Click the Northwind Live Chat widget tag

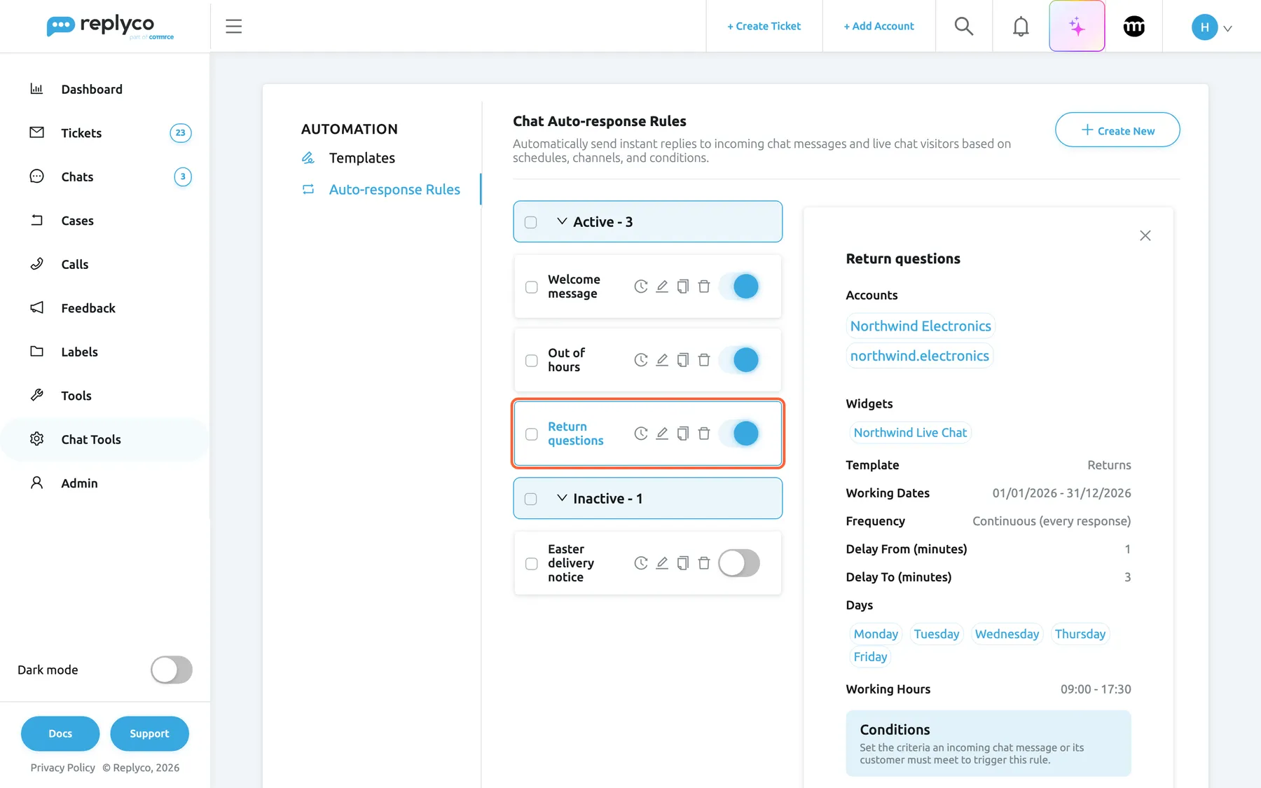[910, 433]
